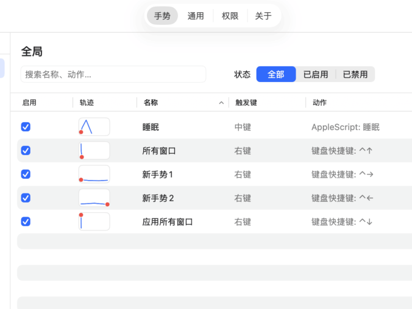The image size is (412, 309).
Task: Select the 应用所有窗口 name cell
Action: [168, 222]
